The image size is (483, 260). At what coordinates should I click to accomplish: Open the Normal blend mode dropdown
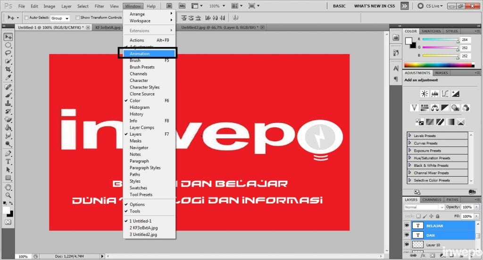[x=424, y=207]
